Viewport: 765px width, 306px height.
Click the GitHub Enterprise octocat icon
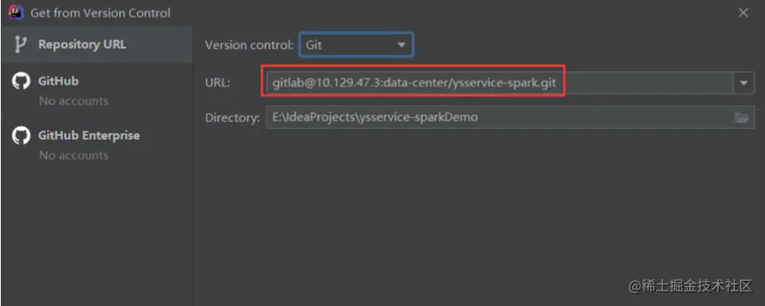(x=21, y=136)
